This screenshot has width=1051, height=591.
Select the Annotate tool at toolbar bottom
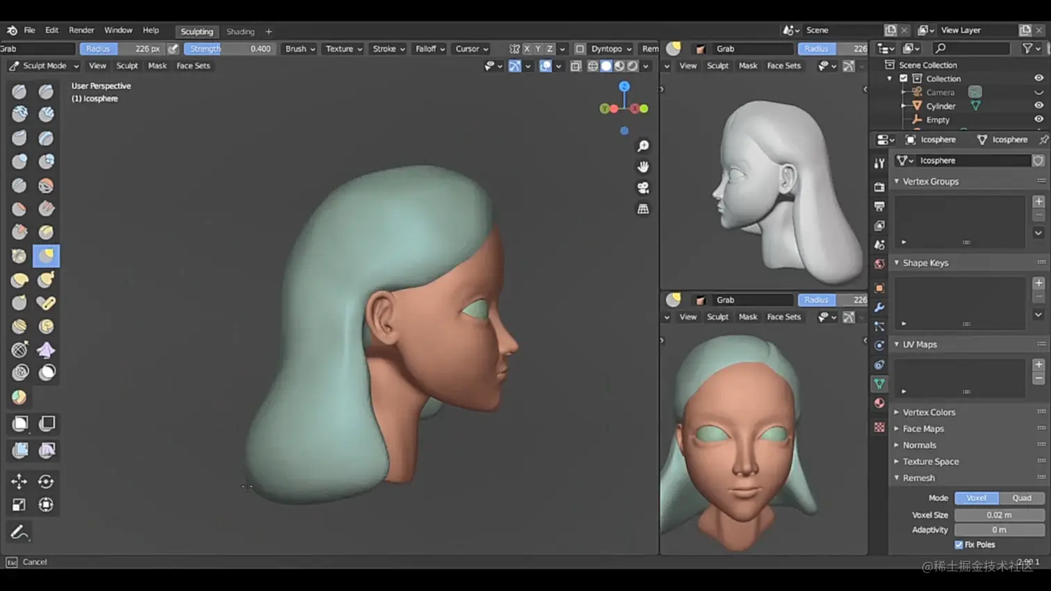19,532
